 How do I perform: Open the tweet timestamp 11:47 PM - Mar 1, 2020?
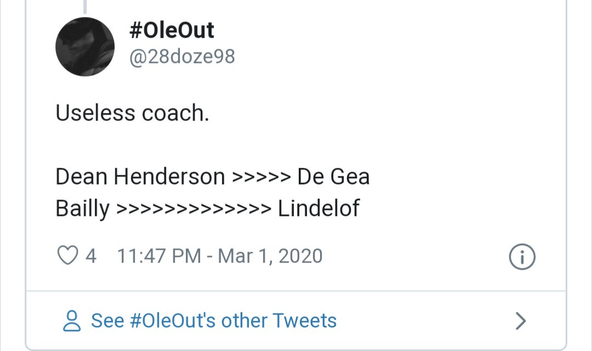coord(219,256)
